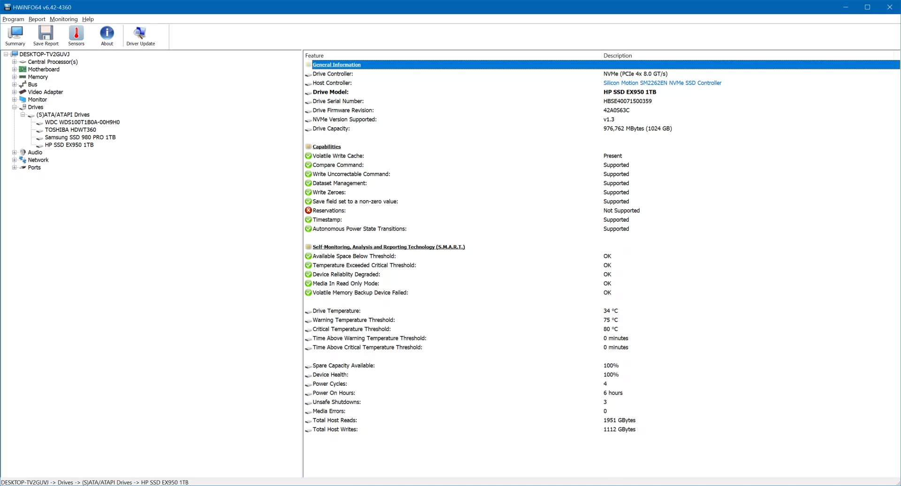Click the Central Processor(s) chip icon
Image resolution: width=901 pixels, height=486 pixels.
tap(23, 62)
